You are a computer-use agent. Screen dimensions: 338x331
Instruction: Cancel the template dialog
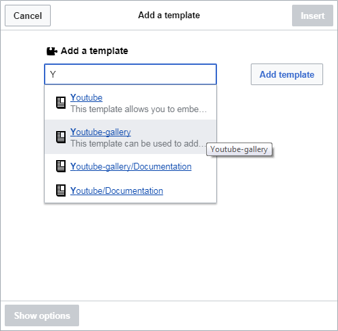pyautogui.click(x=28, y=16)
